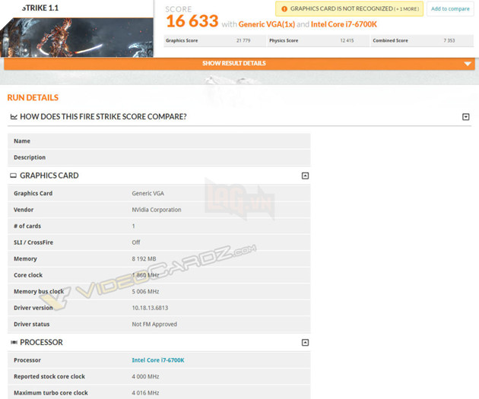Select the Combined Score value 7 353
Screen dimensions: 479x399
tap(449, 40)
